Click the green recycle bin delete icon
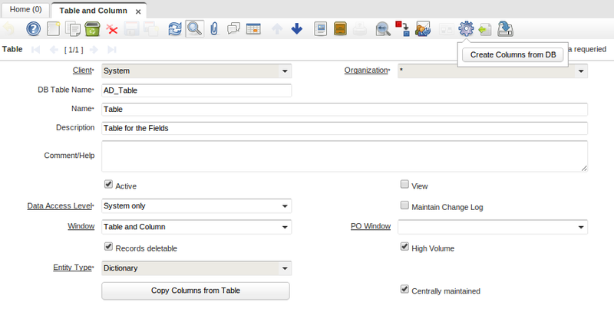The height and width of the screenshot is (312, 614). 92,29
